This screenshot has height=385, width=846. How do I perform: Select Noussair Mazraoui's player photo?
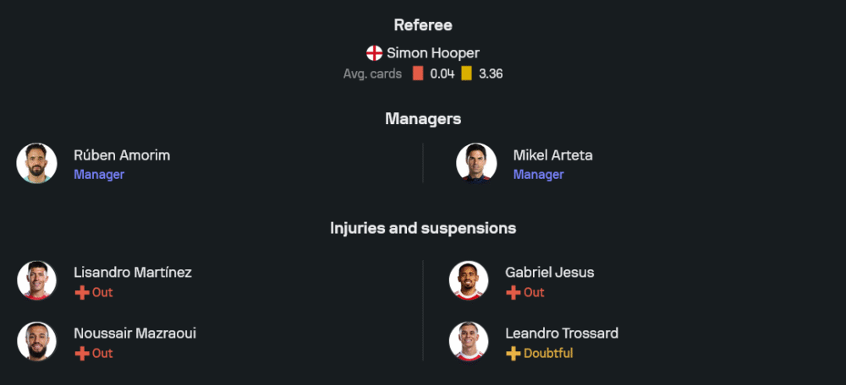pyautogui.click(x=36, y=341)
